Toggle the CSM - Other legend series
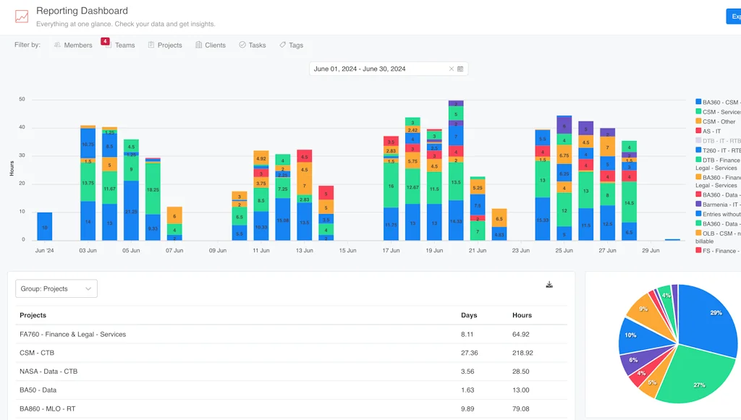This screenshot has height=420, width=741. point(718,121)
